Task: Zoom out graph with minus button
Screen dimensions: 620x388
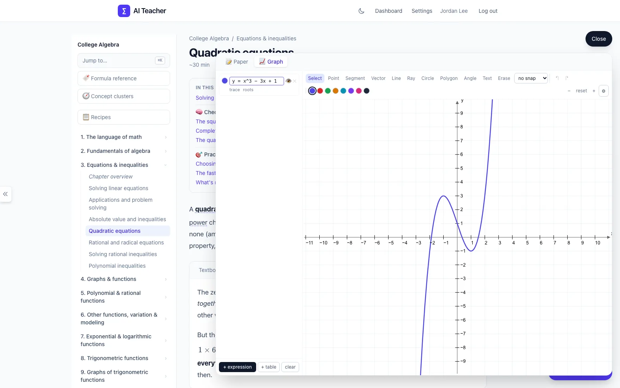Action: click(x=569, y=91)
